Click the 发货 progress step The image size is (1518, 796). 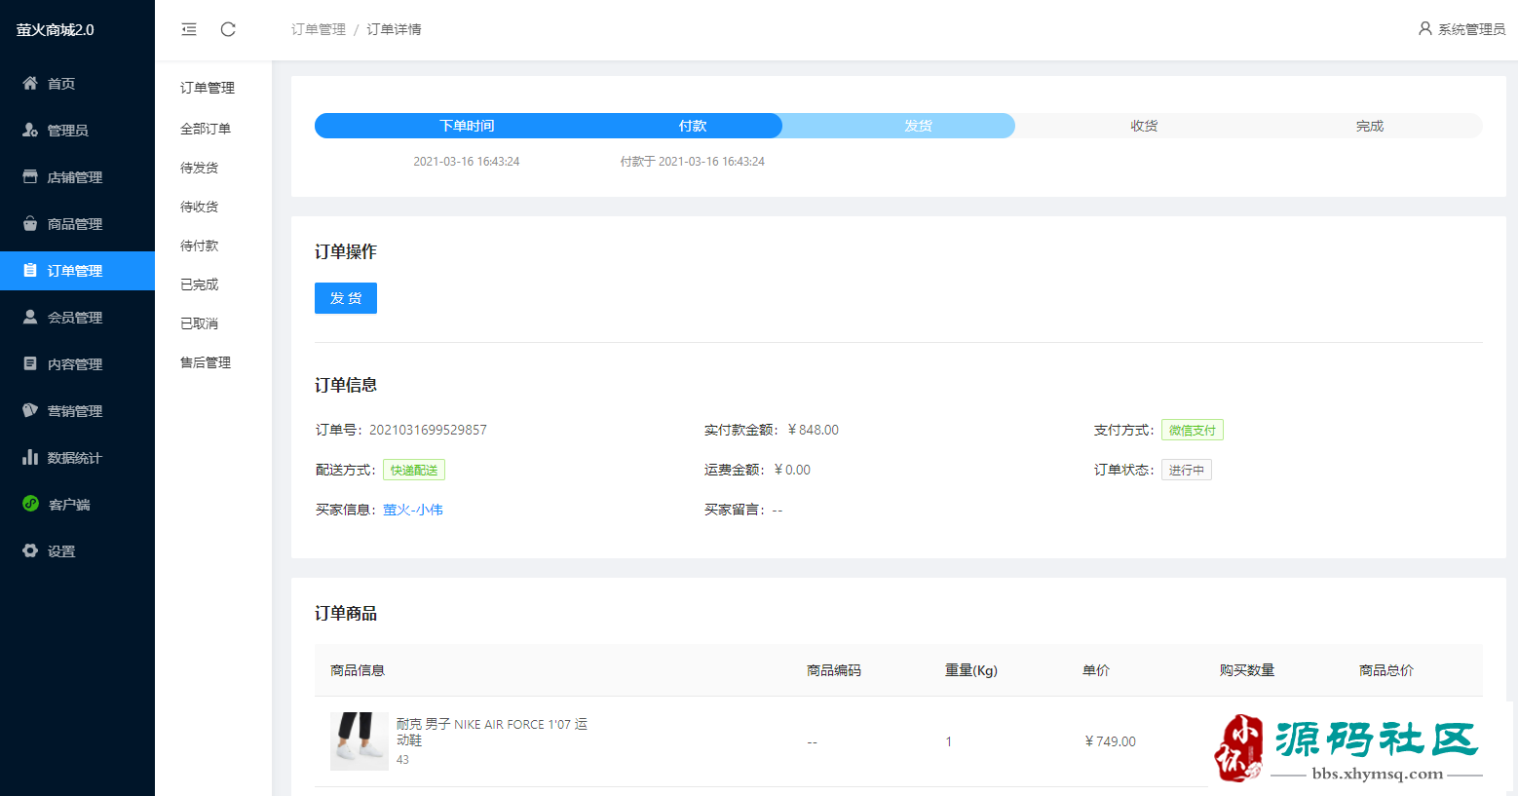point(919,126)
